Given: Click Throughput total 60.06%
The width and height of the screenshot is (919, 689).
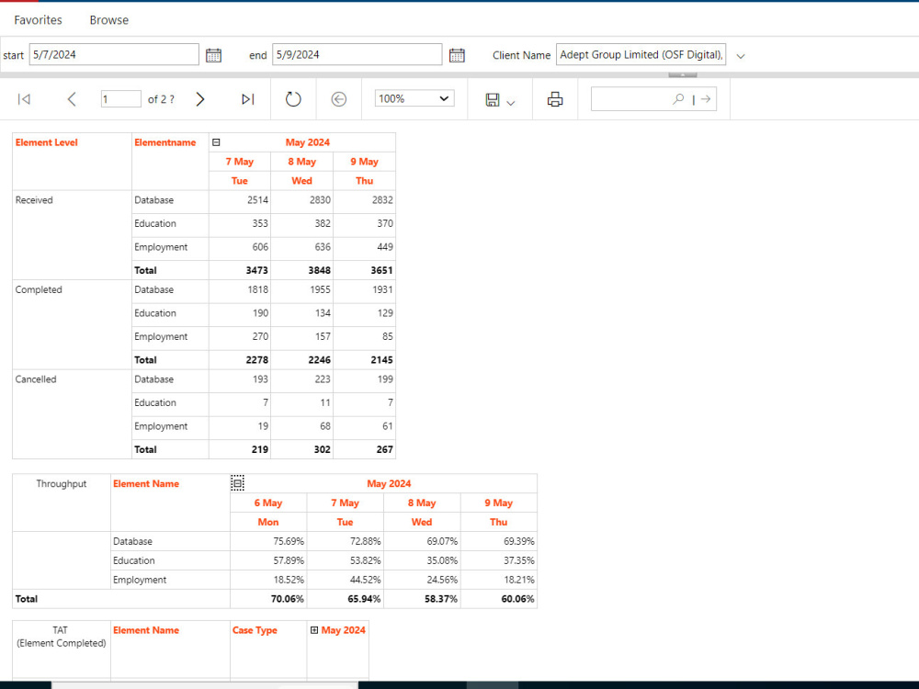Looking at the screenshot, I should tap(517, 599).
